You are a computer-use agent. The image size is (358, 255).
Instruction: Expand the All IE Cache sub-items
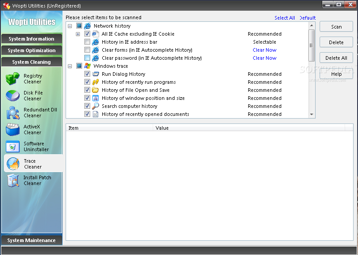pos(78,34)
